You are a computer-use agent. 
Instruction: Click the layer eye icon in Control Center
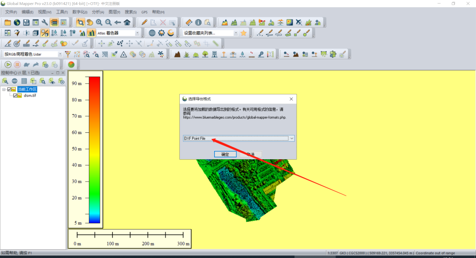click(52, 81)
